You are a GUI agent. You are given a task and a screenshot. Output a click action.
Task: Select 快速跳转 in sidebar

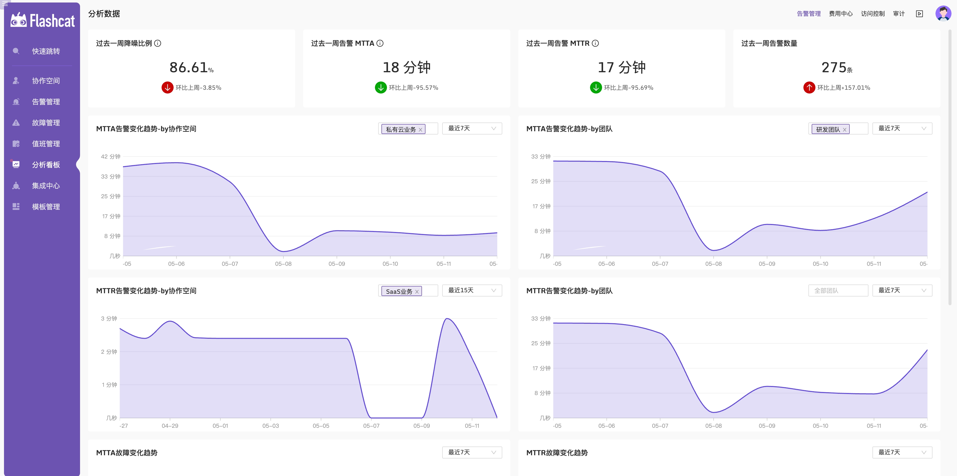coord(46,51)
